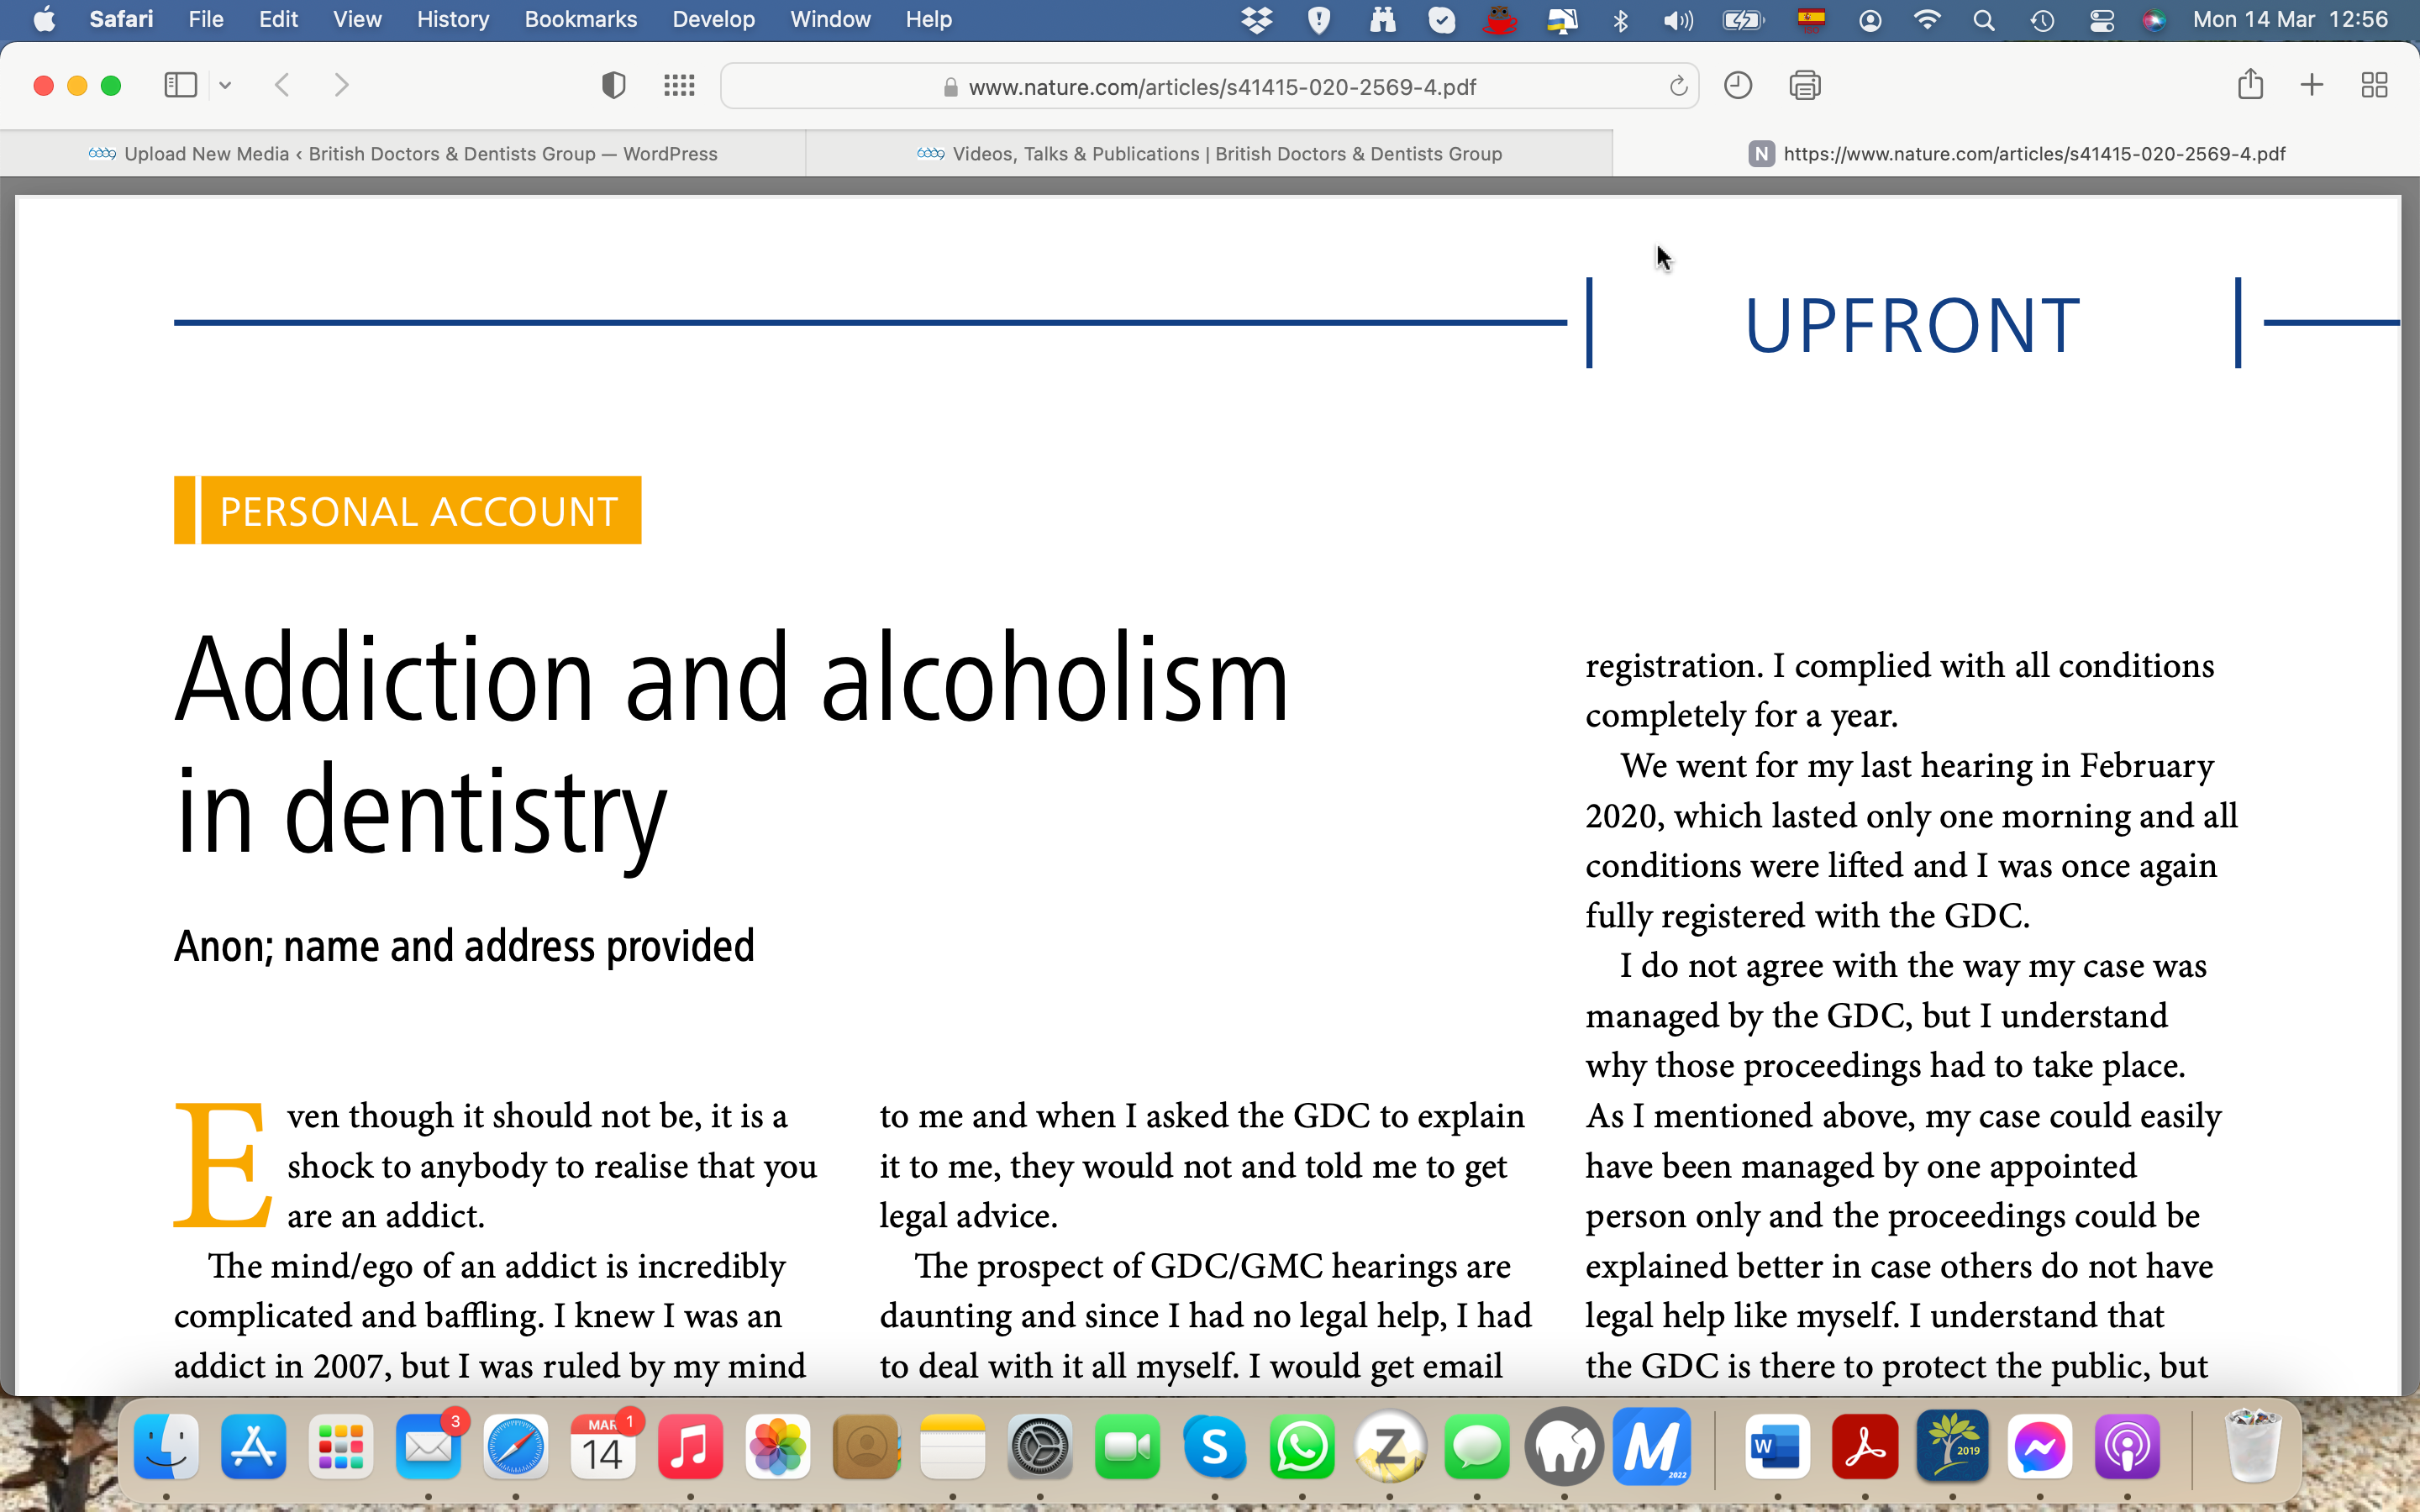2420x1512 pixels.
Task: Click author line Anon; name and address provided
Action: 464,946
